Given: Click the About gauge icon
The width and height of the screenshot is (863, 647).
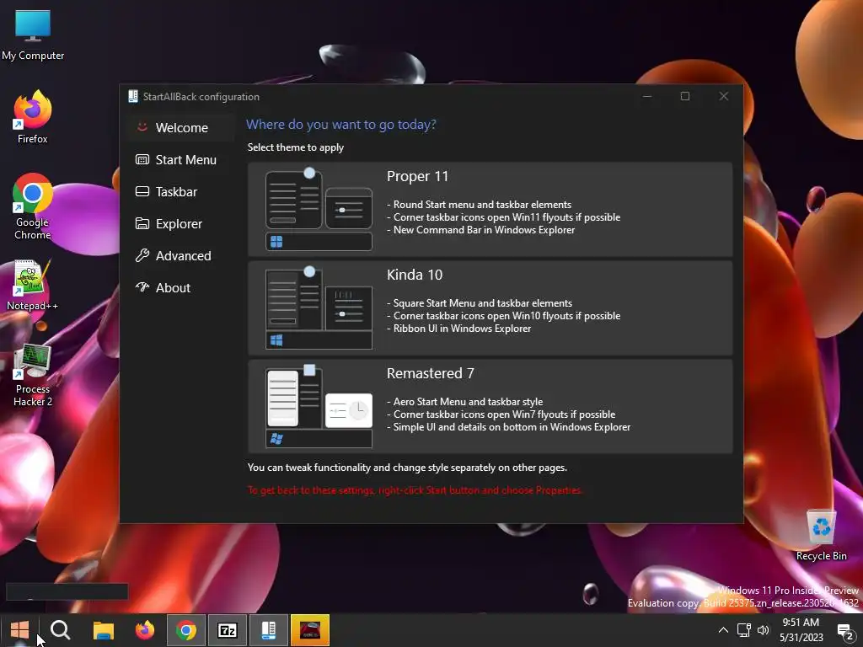Looking at the screenshot, I should tap(142, 286).
